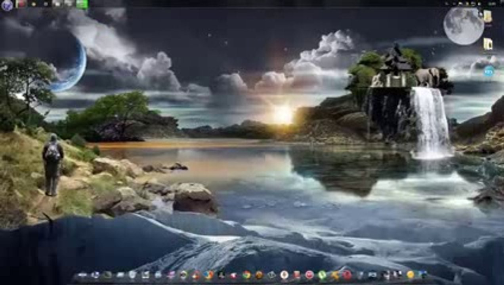Screen dimensions: 504x285
Task: Click the bright green icon in top panel
Action: coord(82,4)
